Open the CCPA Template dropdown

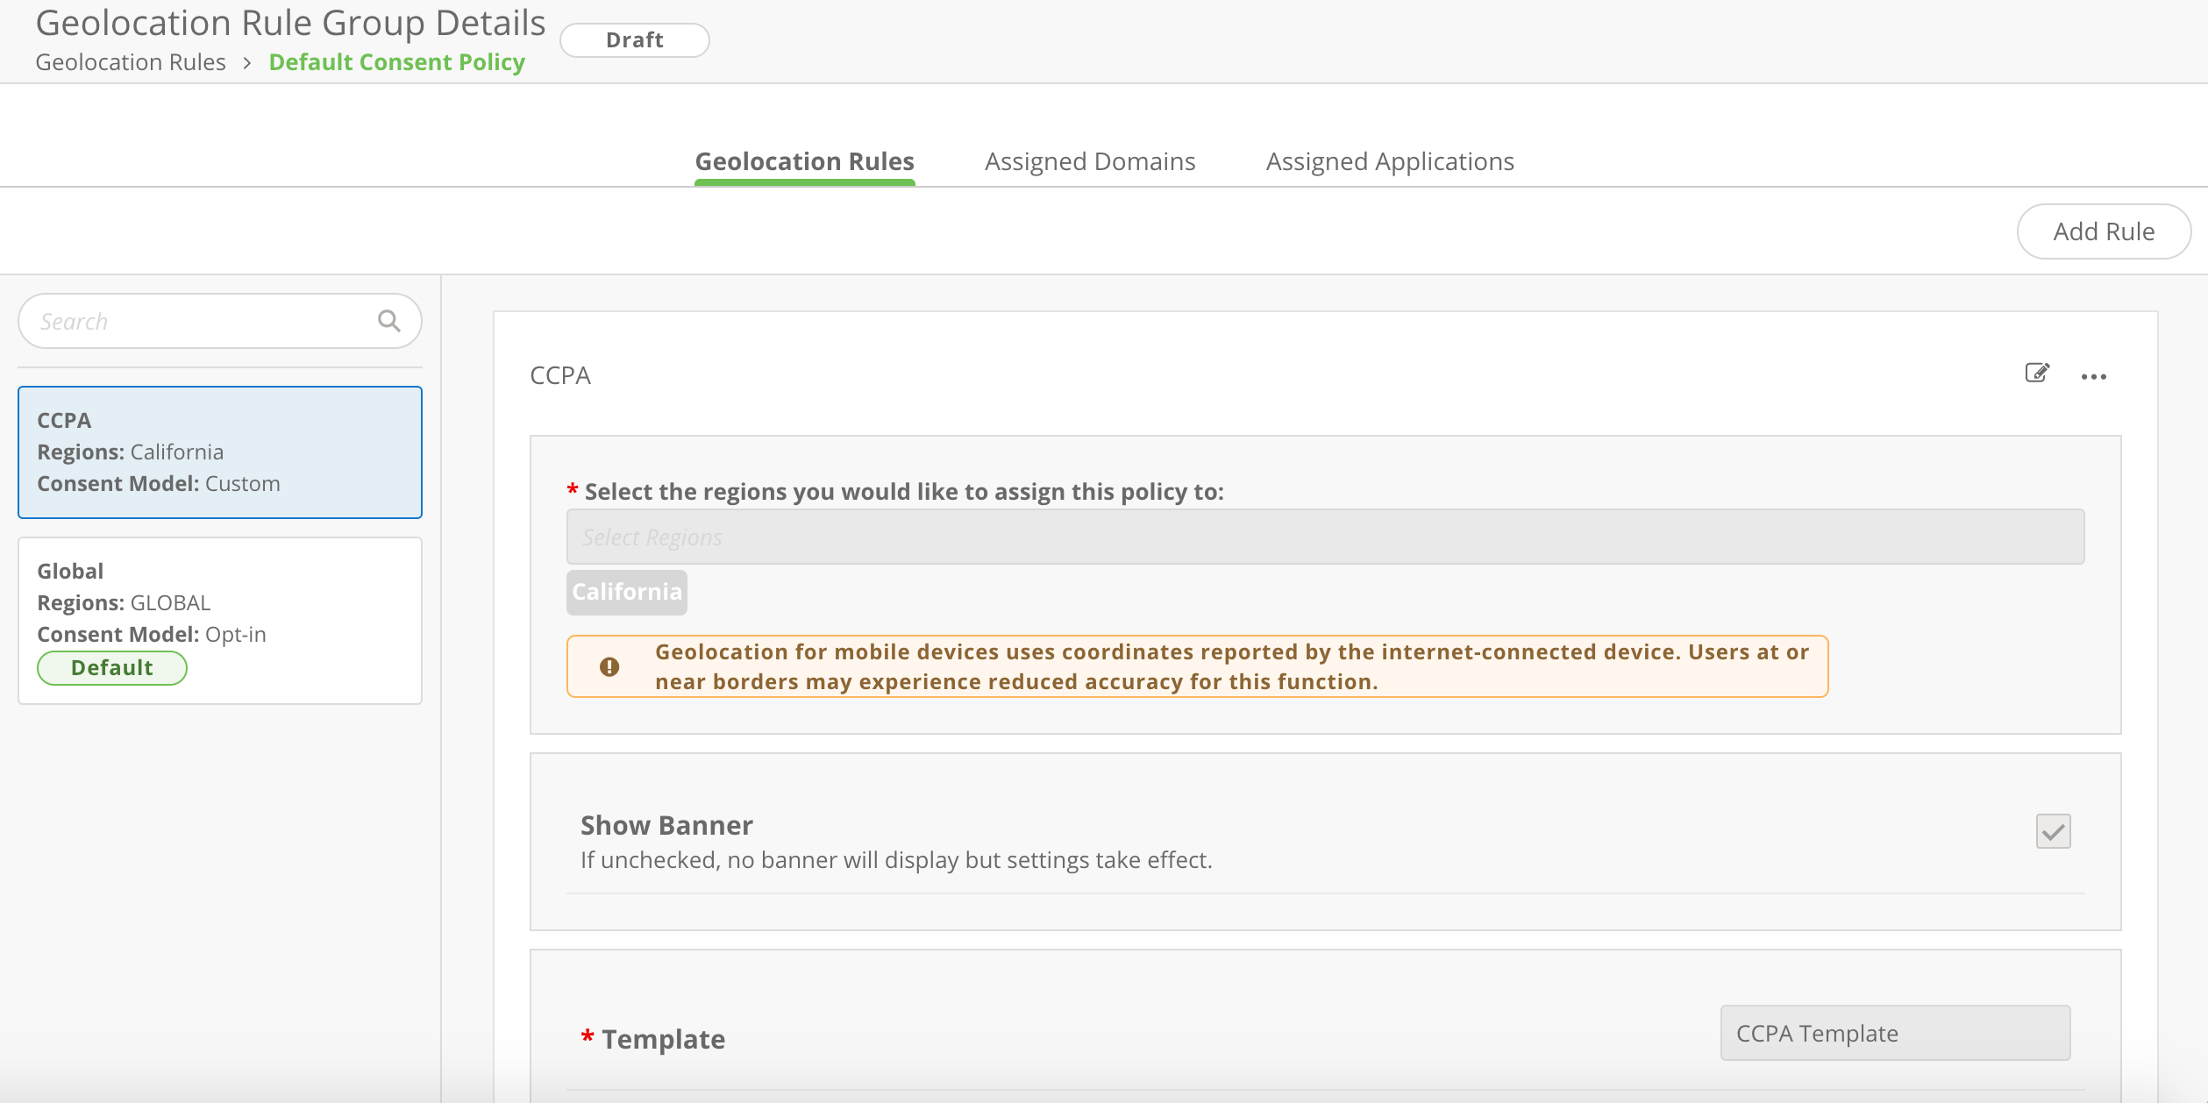(x=1894, y=1033)
